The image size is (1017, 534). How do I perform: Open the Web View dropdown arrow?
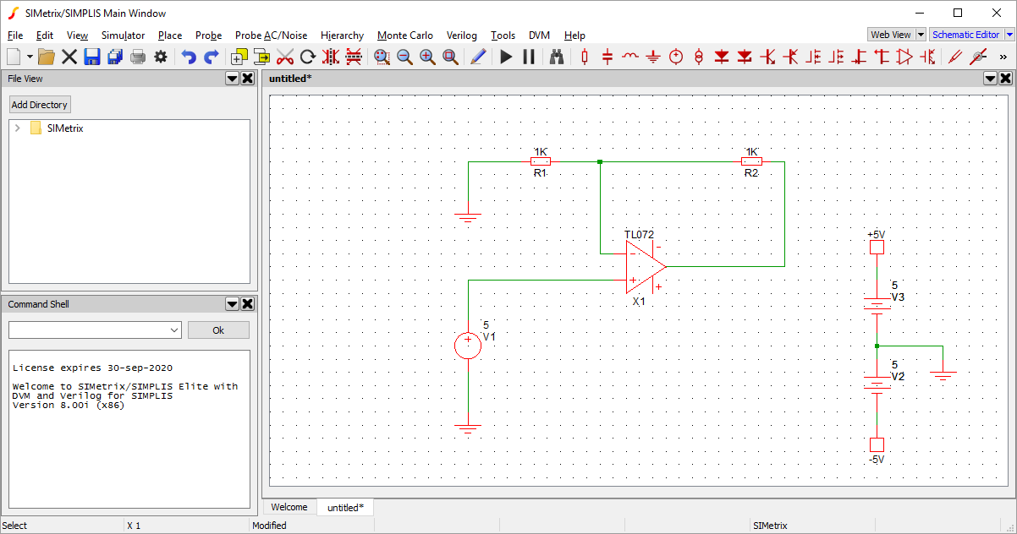coord(921,35)
